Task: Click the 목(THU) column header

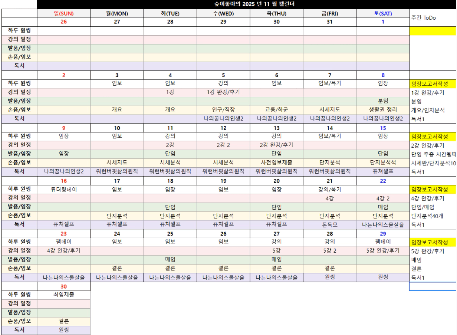Action: (276, 14)
